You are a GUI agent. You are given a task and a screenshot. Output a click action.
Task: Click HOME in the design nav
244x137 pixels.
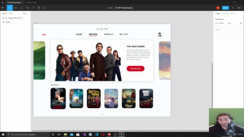[79, 34]
